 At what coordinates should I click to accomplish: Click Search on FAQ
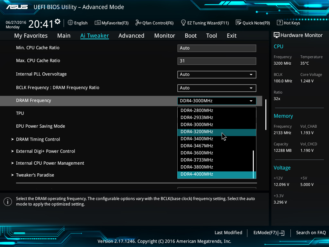(x=311, y=233)
